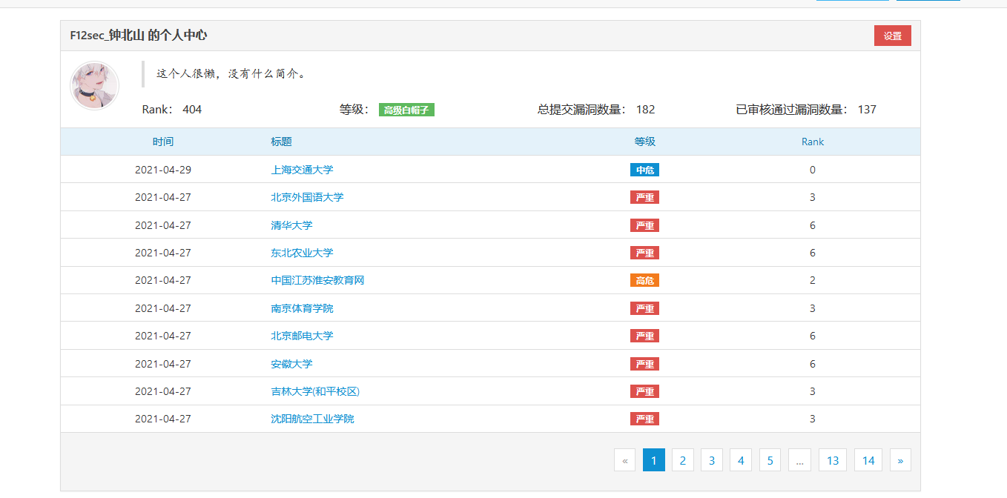
Task: Click the 严重 badge in 东北农业大学 row
Action: pos(644,253)
